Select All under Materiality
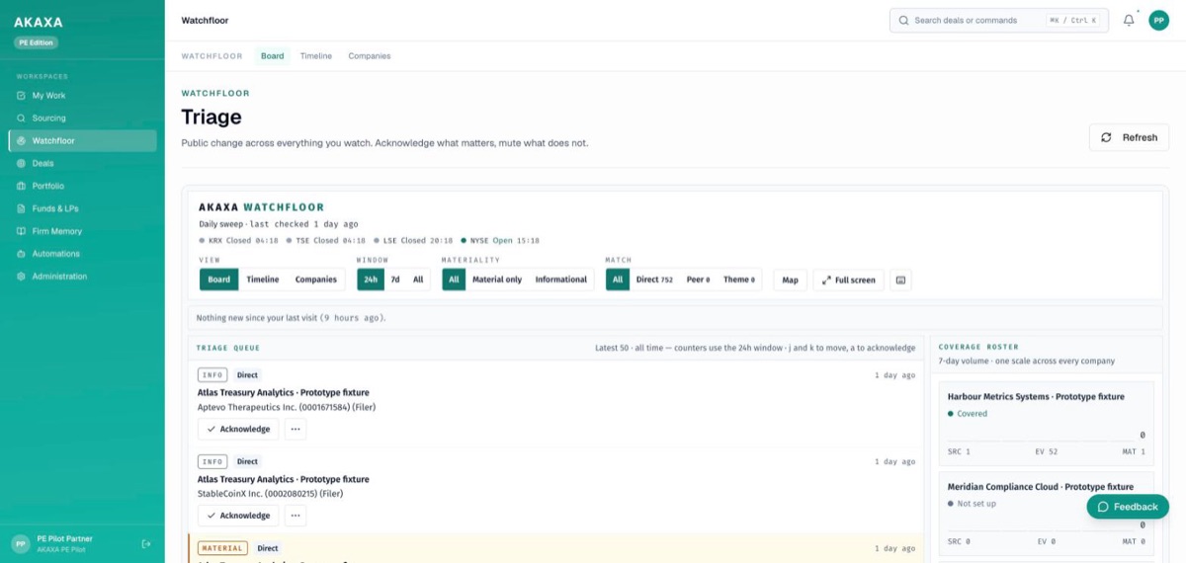The width and height of the screenshot is (1186, 563). pyautogui.click(x=454, y=280)
